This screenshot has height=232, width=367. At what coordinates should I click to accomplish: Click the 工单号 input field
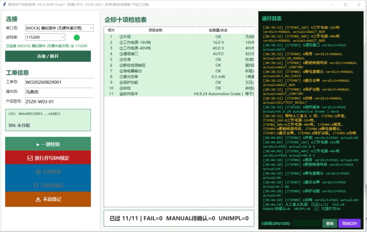[58, 82]
